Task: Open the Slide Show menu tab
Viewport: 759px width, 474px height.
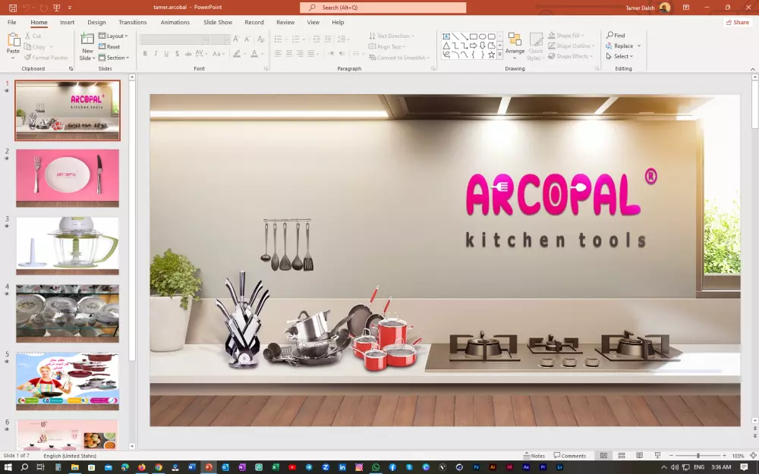Action: [218, 22]
